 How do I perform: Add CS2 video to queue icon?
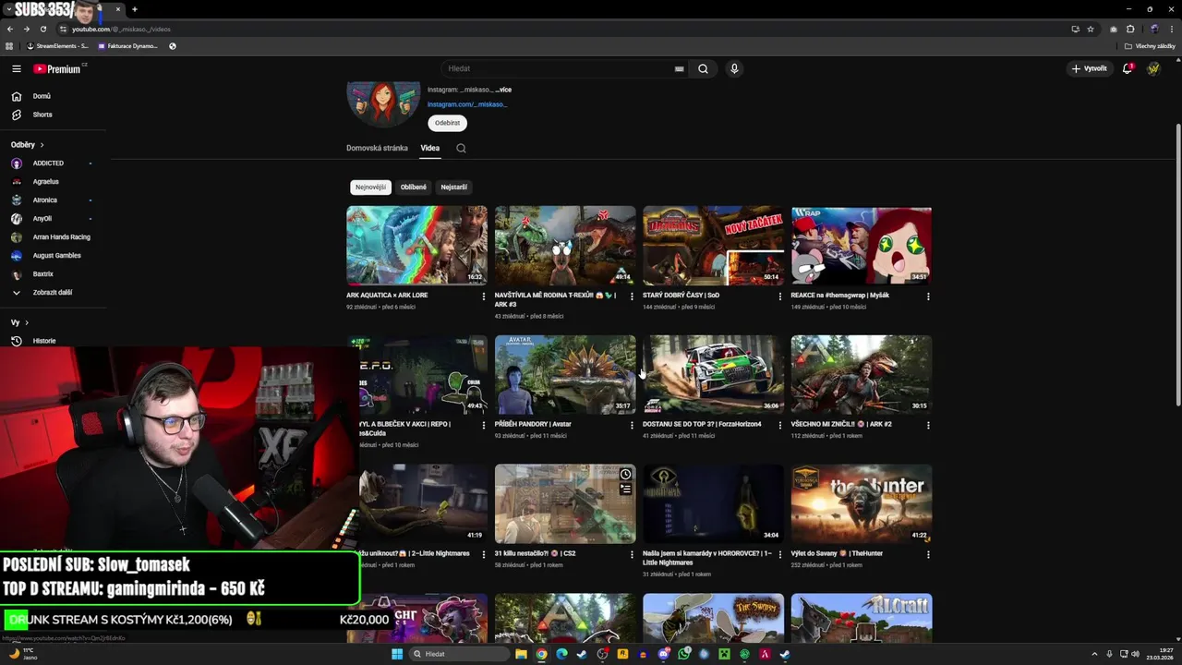coord(625,490)
